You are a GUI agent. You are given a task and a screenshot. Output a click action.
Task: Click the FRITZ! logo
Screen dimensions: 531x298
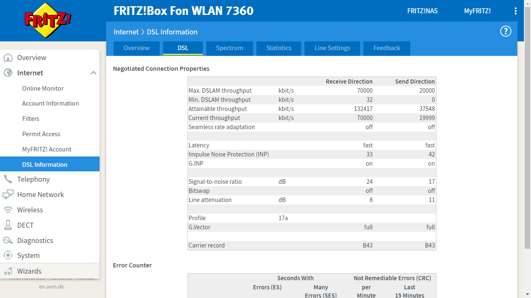coord(48,20)
